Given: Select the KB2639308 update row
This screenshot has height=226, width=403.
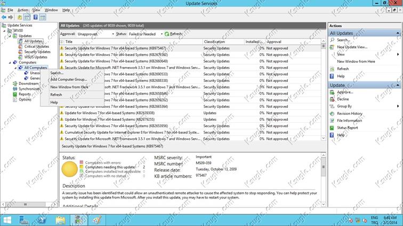Looking at the screenshot, I should [x=190, y=113].
